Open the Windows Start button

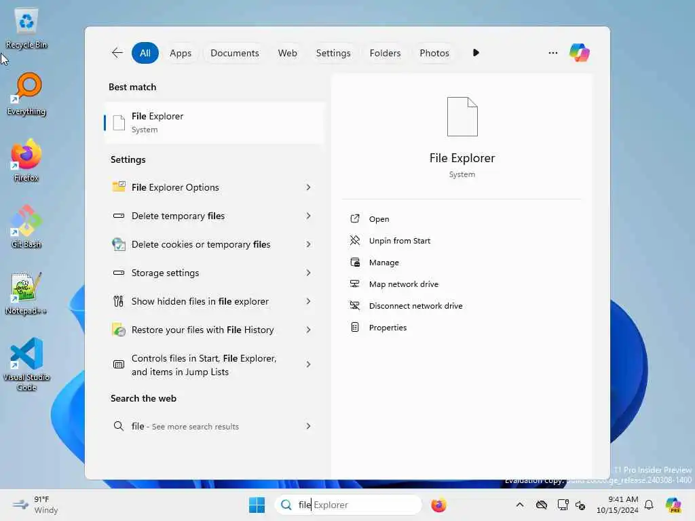coord(257,505)
